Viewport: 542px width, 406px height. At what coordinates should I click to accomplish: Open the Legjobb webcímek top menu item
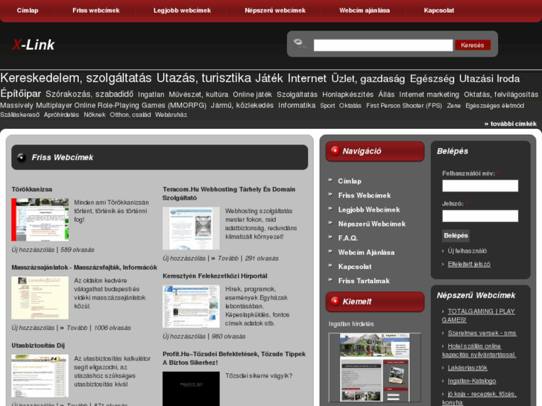(182, 10)
